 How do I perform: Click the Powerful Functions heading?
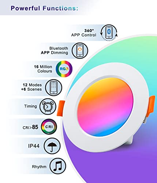pyautogui.click(x=44, y=8)
